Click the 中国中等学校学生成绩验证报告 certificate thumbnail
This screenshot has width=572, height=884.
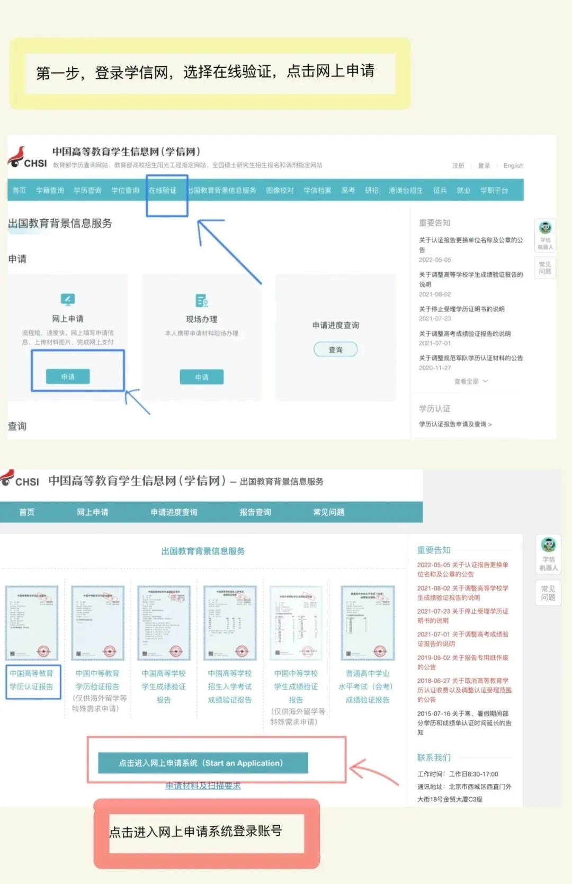click(x=296, y=623)
